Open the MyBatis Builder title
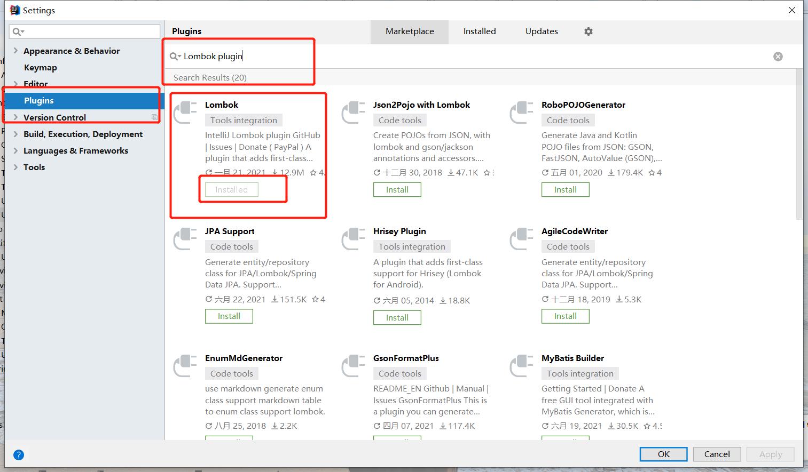Image resolution: width=808 pixels, height=472 pixels. pyautogui.click(x=572, y=358)
